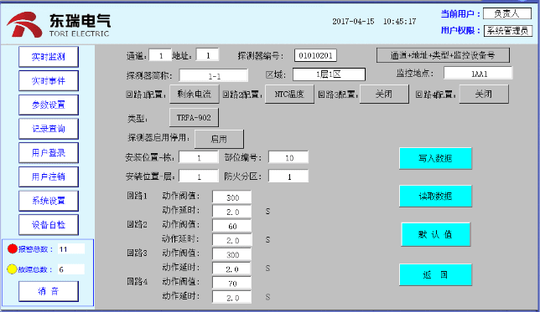Viewport: 540px width, 312px height.
Task: Click the 读取数据 read data button
Action: coord(435,197)
